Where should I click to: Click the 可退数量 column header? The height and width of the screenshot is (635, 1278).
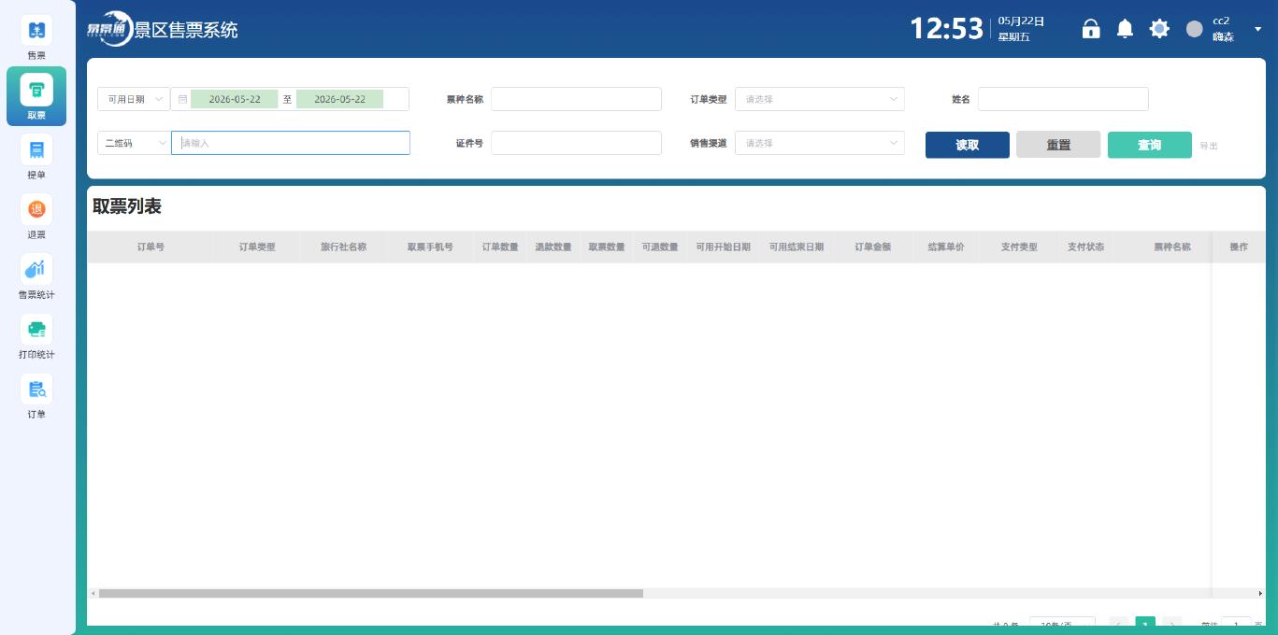659,247
